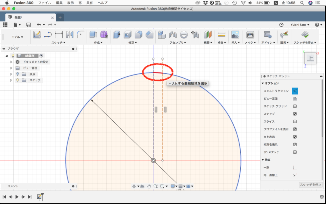Jump to timeline beginning
Screen dimensions: 326x204
click(4, 197)
